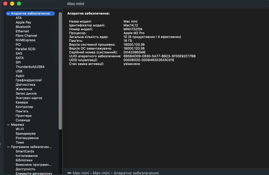Select Брандмауер in the sidebar

click(26, 134)
